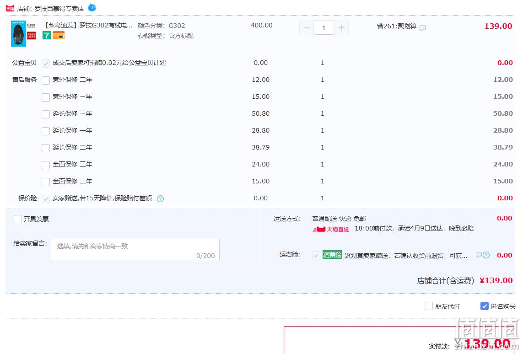Click the 省261:聚划算 discount text
The width and height of the screenshot is (523, 354).
pyautogui.click(x=397, y=26)
